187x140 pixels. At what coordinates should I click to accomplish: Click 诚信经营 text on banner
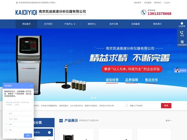pos(112,80)
